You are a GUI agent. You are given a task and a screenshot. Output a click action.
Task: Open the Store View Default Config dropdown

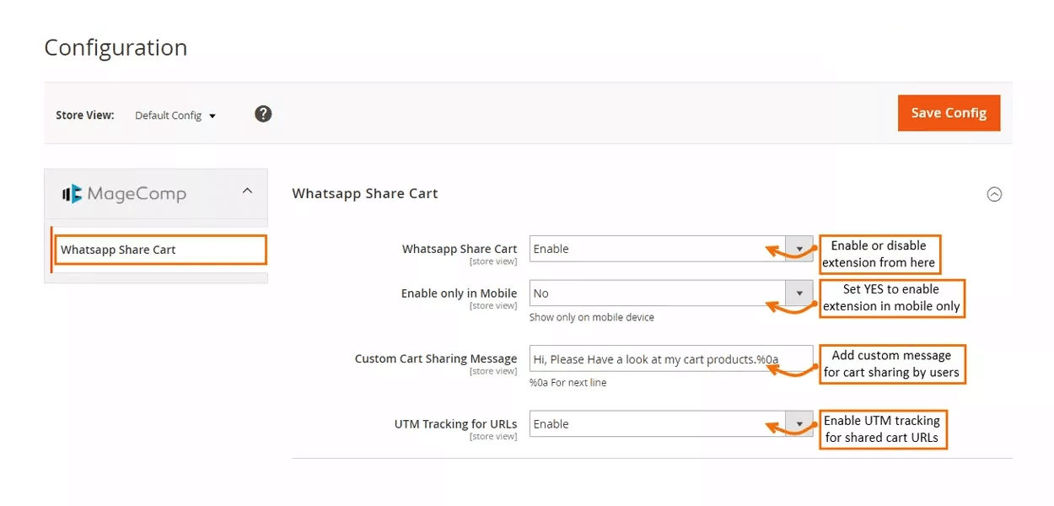175,116
